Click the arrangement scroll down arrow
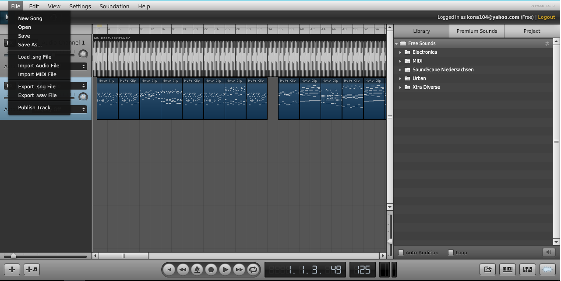 (390, 207)
